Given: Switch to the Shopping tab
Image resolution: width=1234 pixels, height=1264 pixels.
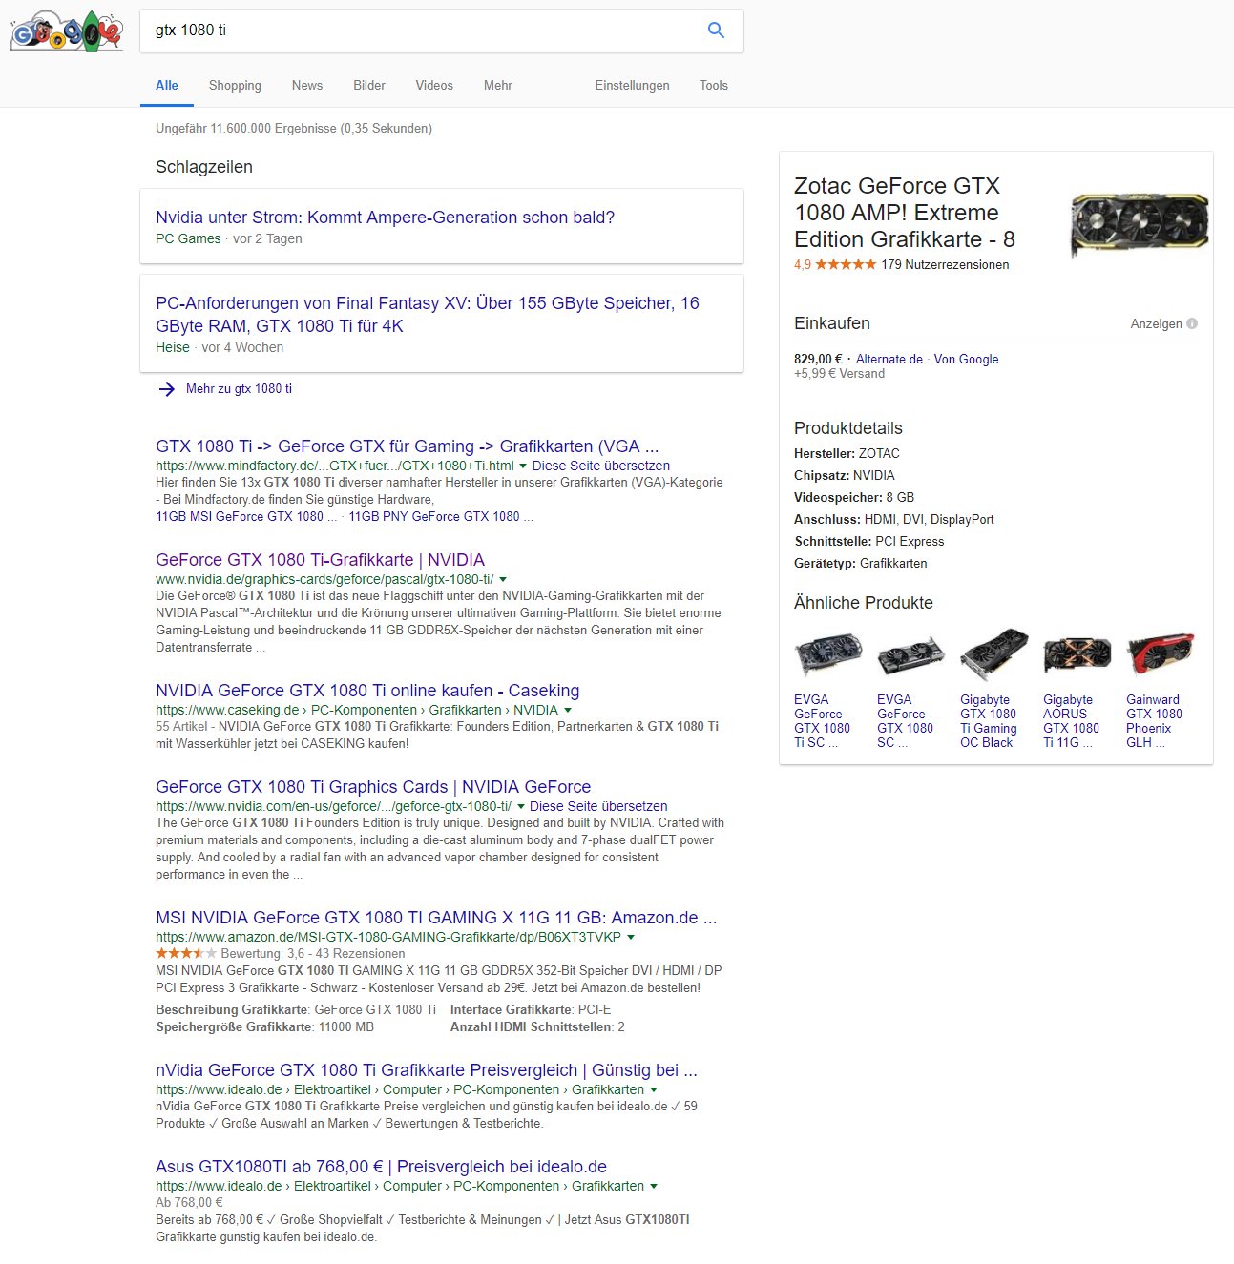Looking at the screenshot, I should (235, 85).
